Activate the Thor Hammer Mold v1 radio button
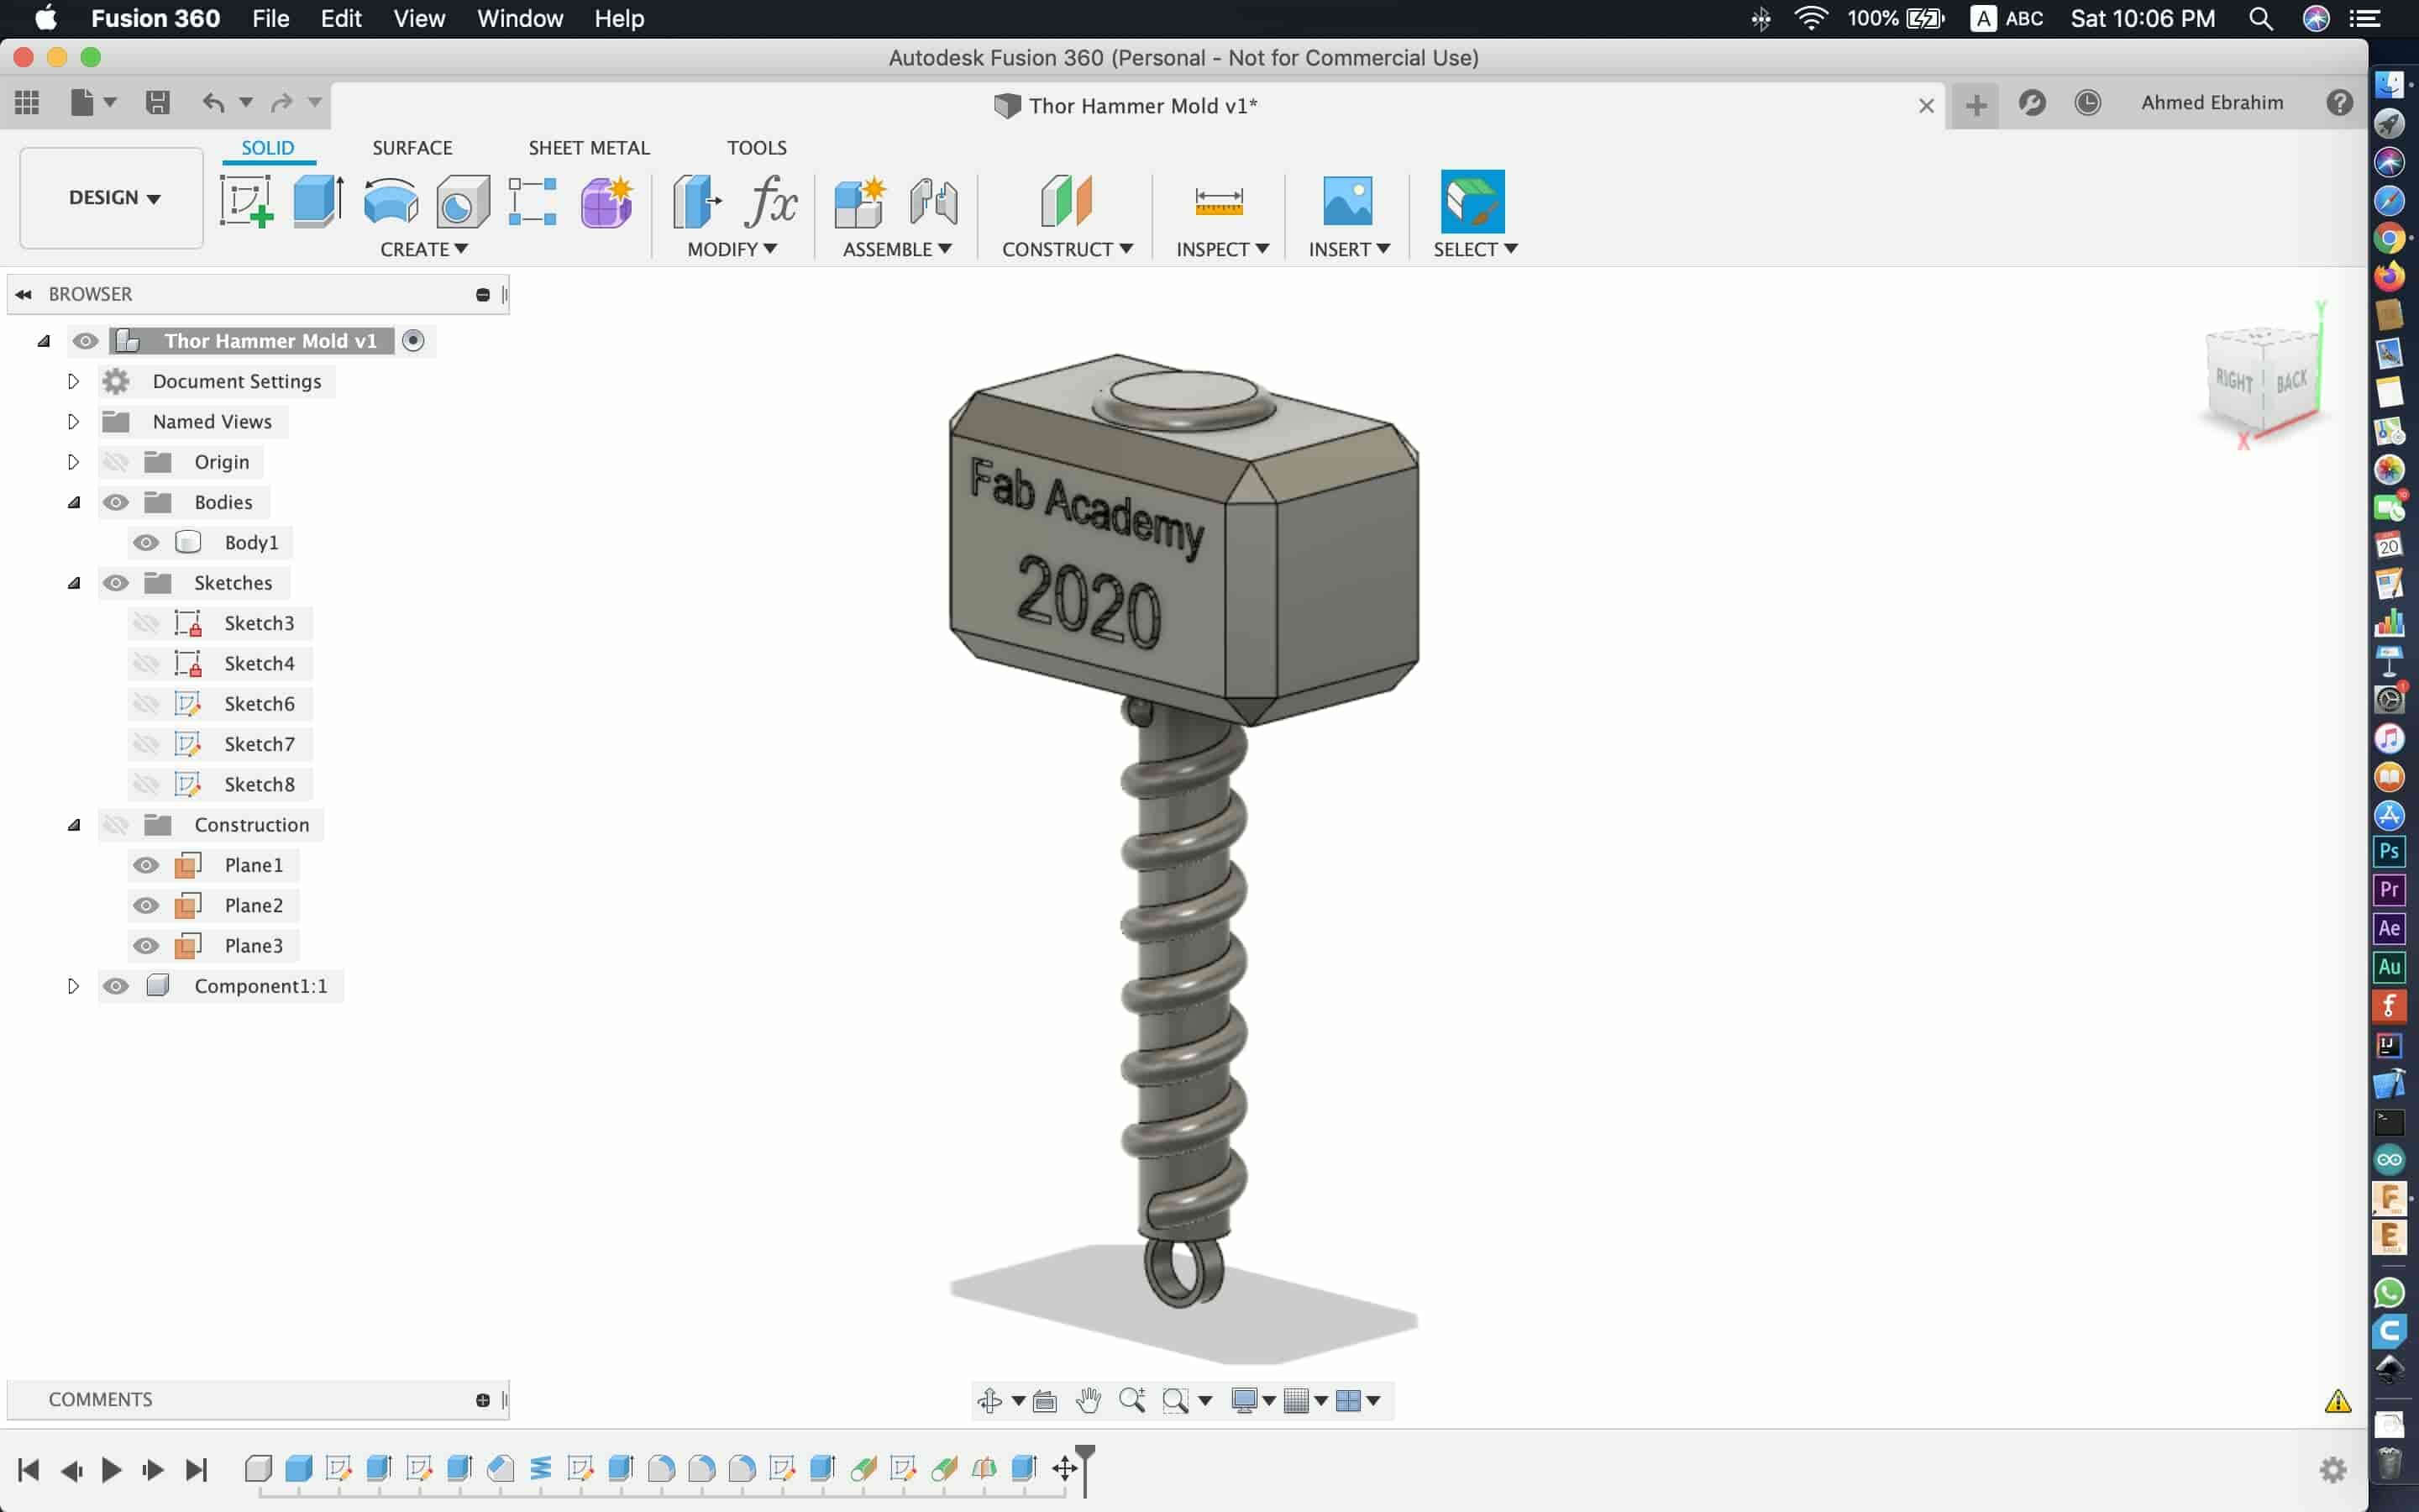The width and height of the screenshot is (2419, 1512). click(413, 341)
